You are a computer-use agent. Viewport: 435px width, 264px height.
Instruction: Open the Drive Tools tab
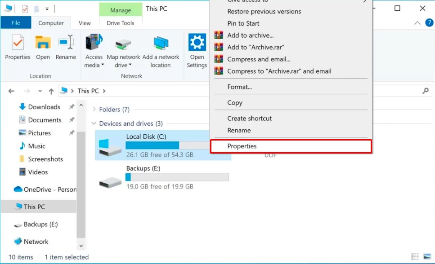point(121,23)
